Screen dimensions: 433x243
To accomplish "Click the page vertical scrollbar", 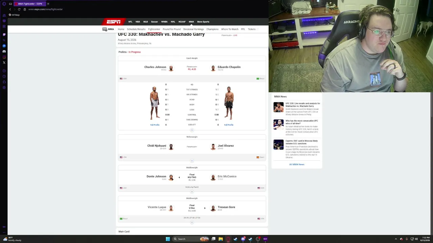I will [x=432, y=105].
